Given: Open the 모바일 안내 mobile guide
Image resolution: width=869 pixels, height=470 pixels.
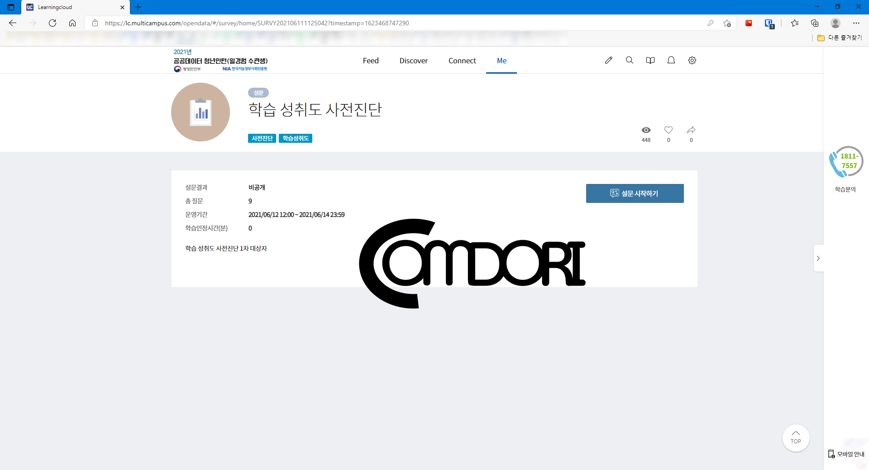Looking at the screenshot, I should (846, 454).
